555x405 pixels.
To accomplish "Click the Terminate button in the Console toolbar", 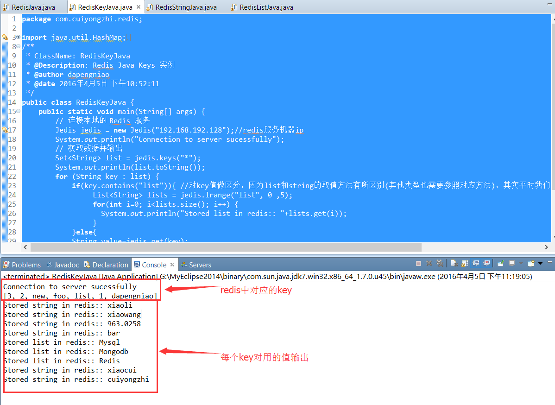I will [419, 263].
